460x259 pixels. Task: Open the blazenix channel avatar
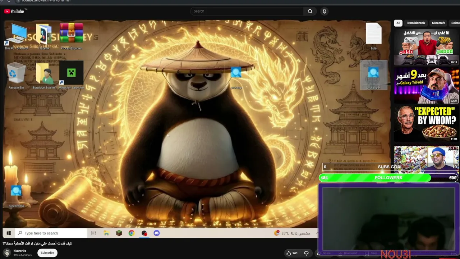click(x=7, y=253)
